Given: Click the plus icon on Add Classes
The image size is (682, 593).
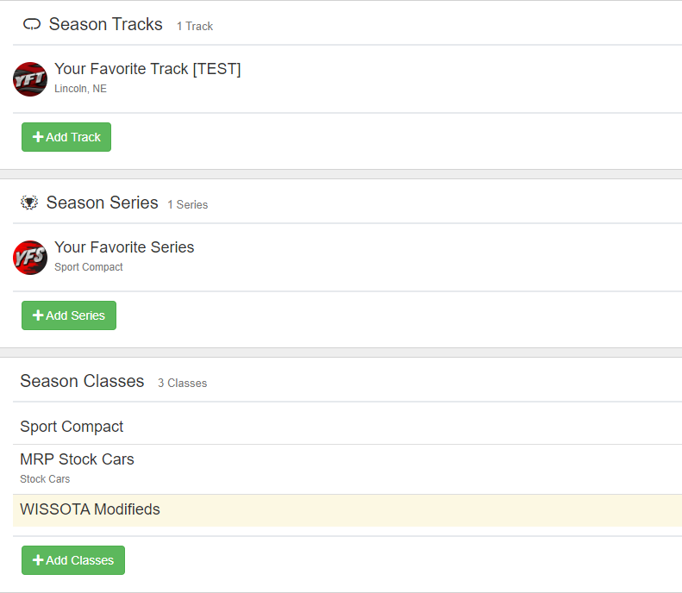Looking at the screenshot, I should click(38, 560).
